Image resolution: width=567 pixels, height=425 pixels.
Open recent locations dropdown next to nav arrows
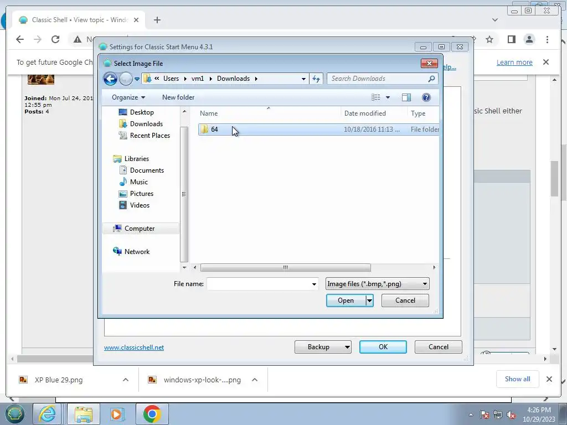[137, 79]
